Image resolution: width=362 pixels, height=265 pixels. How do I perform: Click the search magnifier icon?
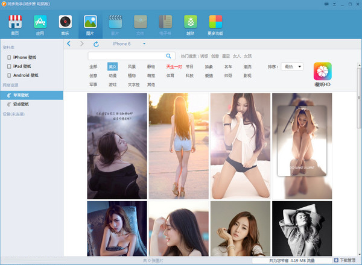[x=168, y=55]
